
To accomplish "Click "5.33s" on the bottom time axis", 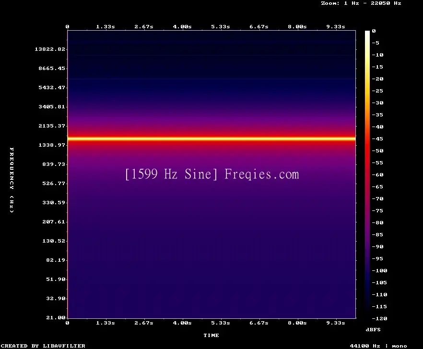I will [x=221, y=323].
